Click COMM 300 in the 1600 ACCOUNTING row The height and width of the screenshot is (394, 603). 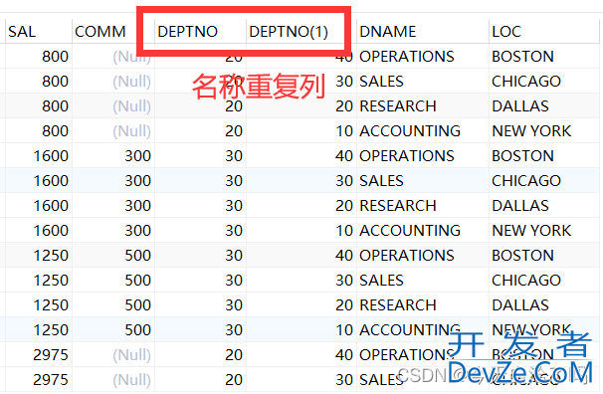point(137,231)
